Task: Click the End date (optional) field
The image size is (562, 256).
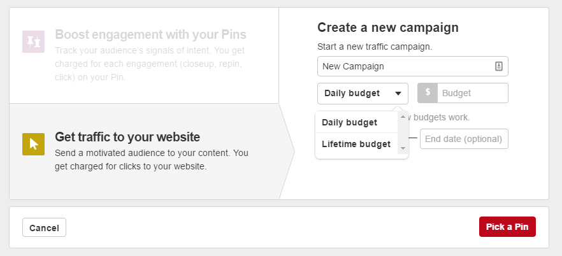Action: pos(464,139)
